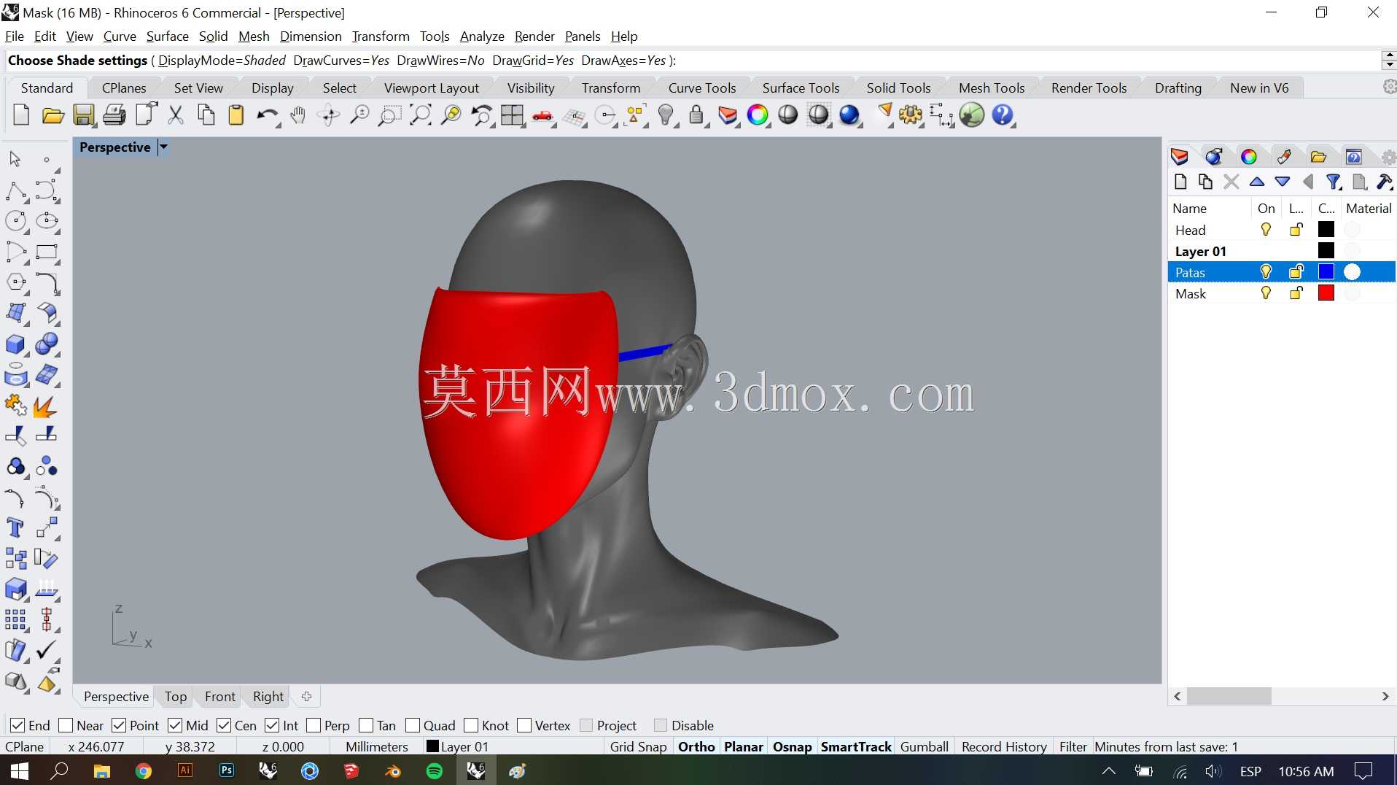Open the toolbar options gear at tabs row end
The height and width of the screenshot is (785, 1397).
tap(1389, 88)
